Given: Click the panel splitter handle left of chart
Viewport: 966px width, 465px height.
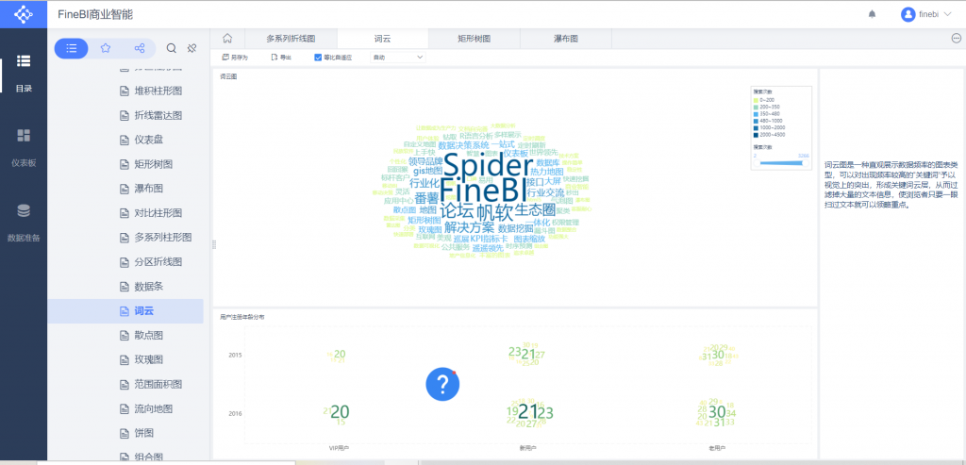Looking at the screenshot, I should [x=214, y=244].
